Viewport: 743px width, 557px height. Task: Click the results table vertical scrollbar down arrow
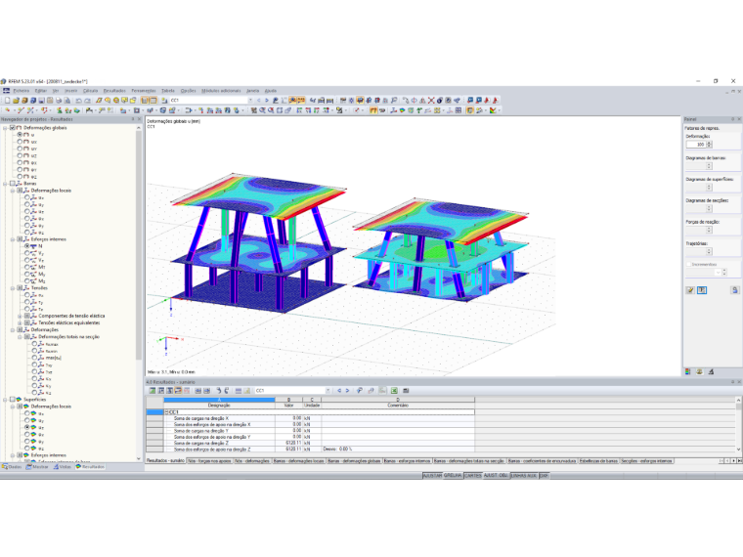[738, 449]
